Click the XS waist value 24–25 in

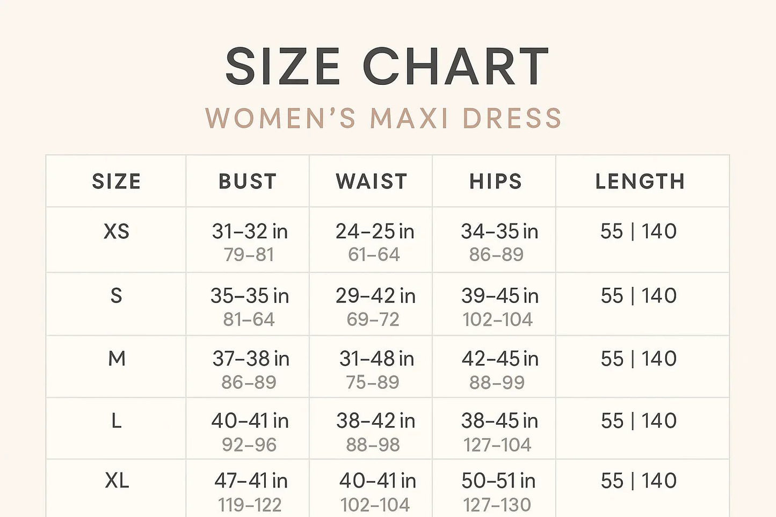[x=375, y=232]
